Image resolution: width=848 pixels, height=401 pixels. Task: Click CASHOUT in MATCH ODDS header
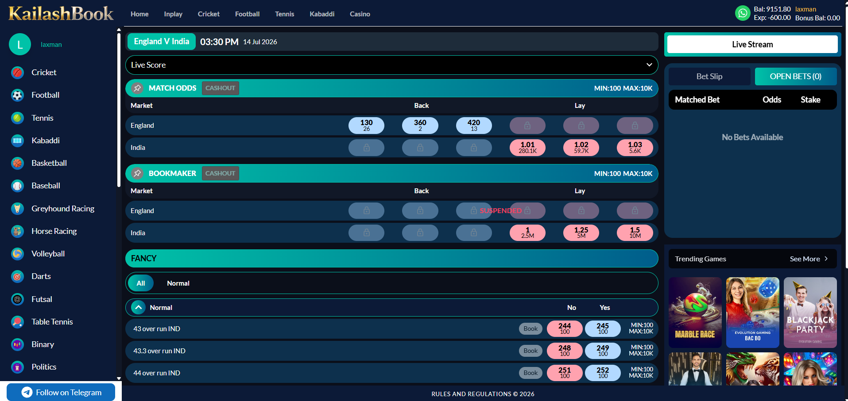point(221,88)
